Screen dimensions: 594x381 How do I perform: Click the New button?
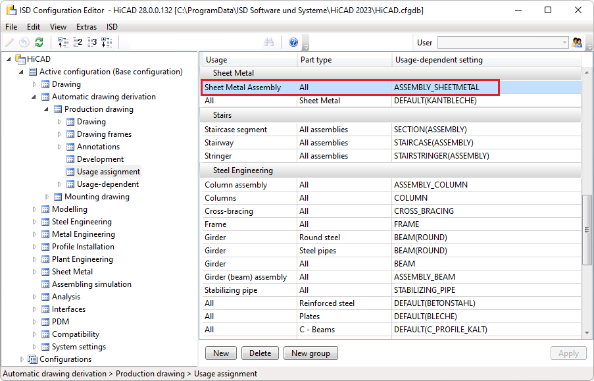coord(221,353)
